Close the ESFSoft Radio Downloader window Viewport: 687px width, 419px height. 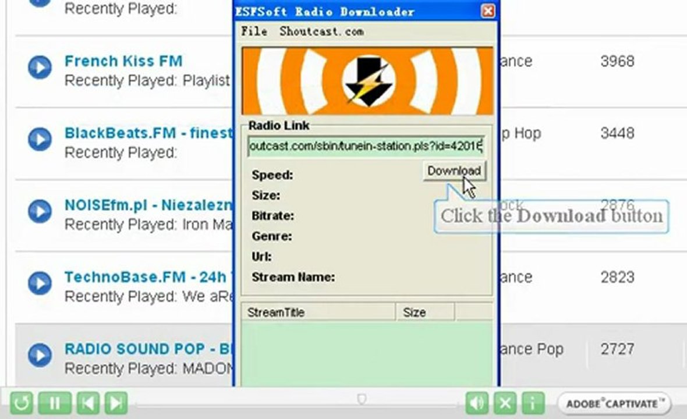pos(488,11)
